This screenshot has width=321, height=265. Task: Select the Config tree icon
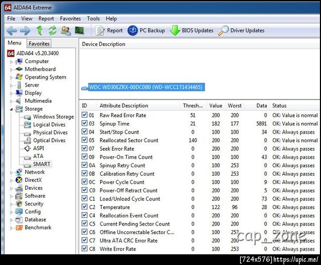pyautogui.click(x=19, y=212)
